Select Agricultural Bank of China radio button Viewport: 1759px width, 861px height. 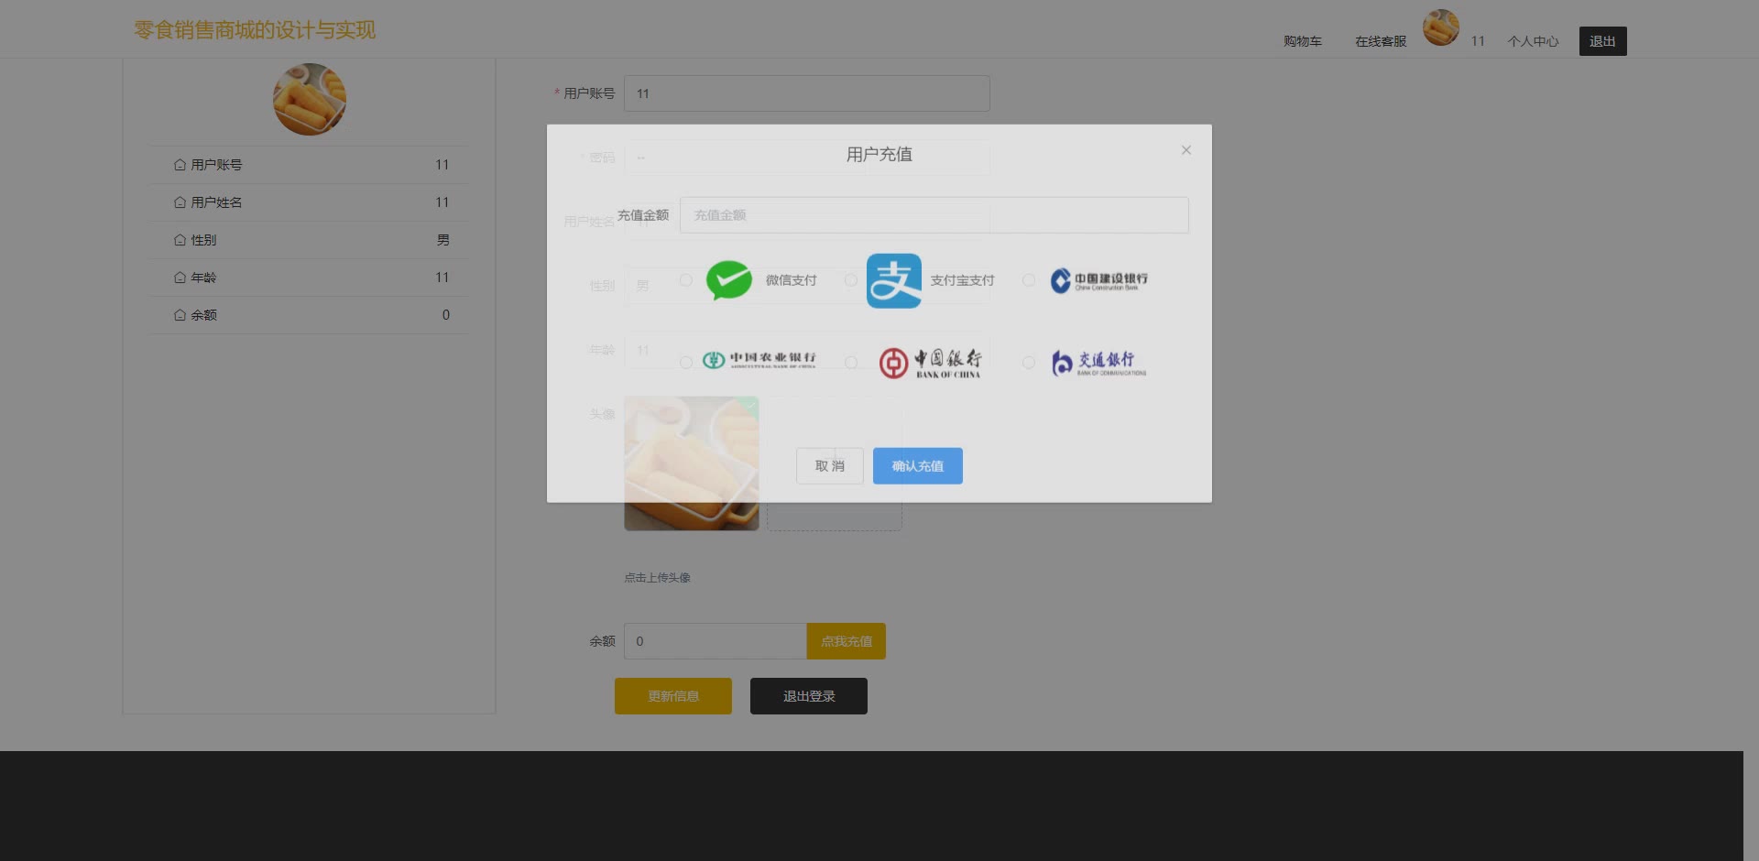tap(685, 363)
